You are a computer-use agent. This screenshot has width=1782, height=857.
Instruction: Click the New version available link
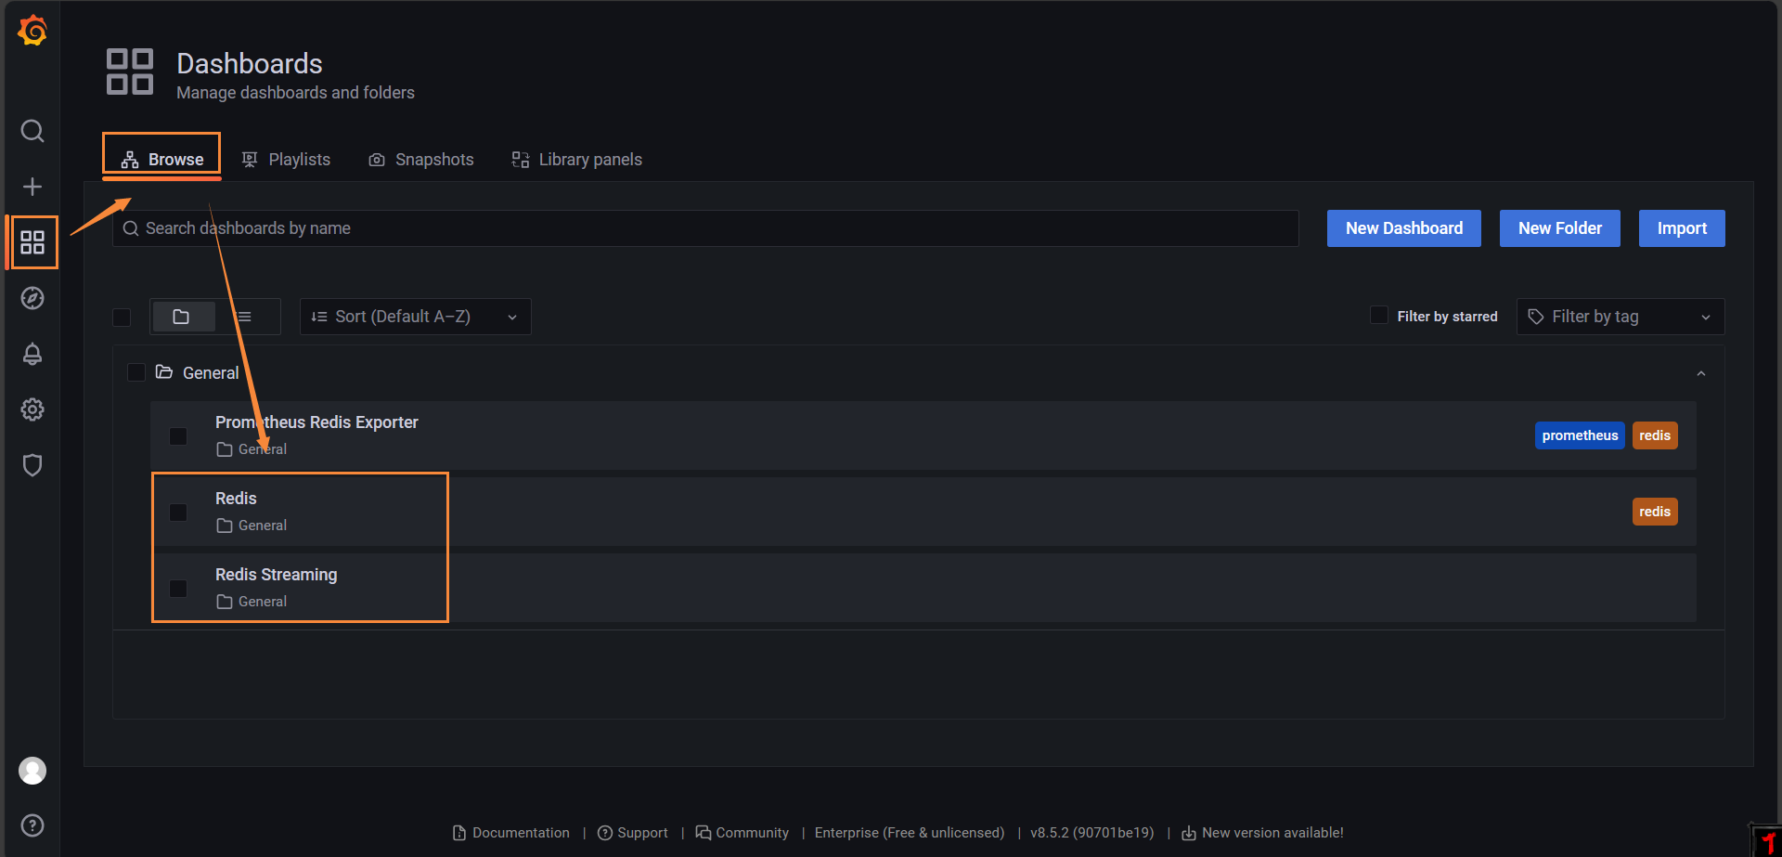[1262, 833]
